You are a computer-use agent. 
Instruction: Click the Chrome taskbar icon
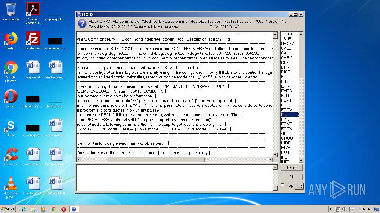[x=53, y=209]
